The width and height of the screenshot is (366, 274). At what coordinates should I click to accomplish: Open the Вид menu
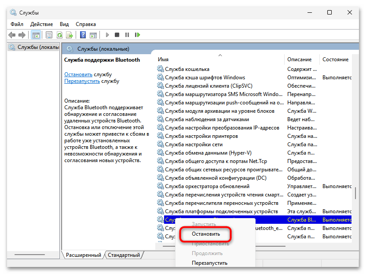pyautogui.click(x=64, y=24)
